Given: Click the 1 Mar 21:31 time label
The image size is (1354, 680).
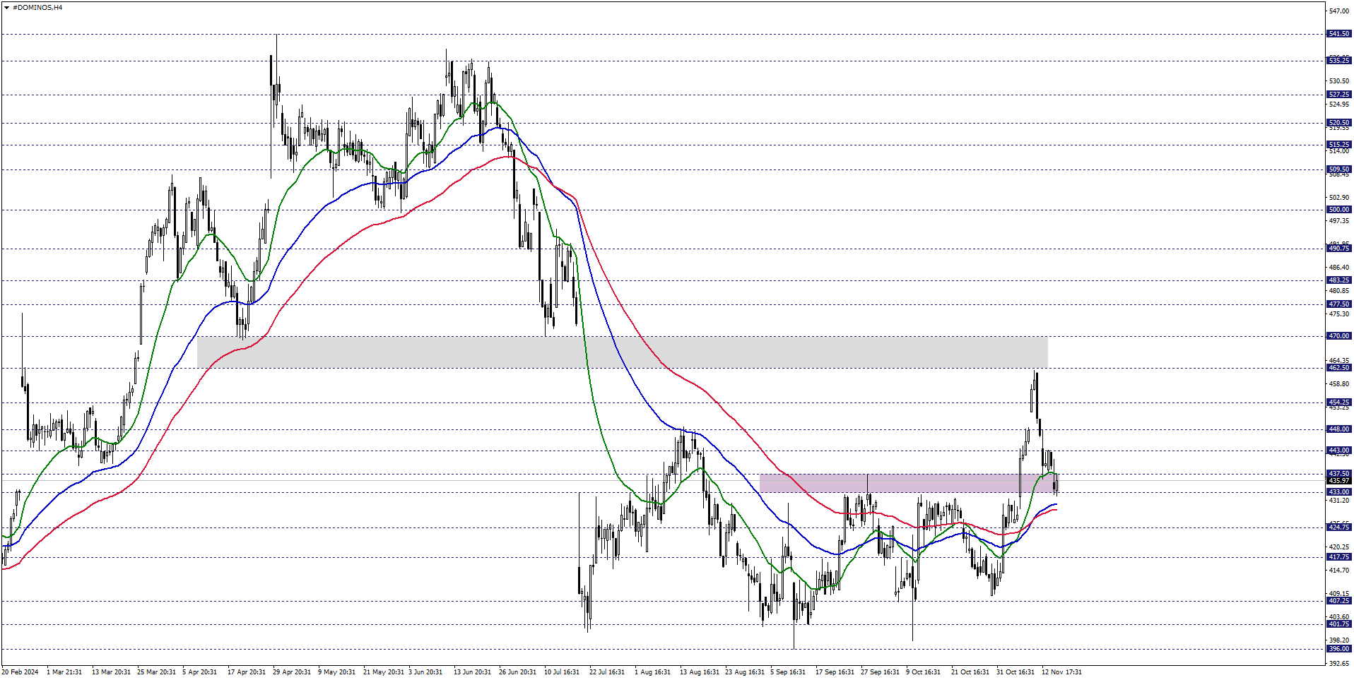Looking at the screenshot, I should coord(64,672).
